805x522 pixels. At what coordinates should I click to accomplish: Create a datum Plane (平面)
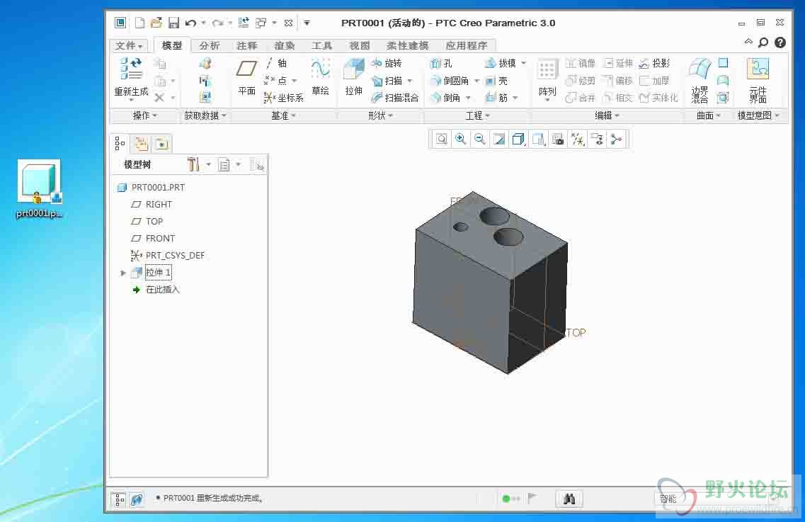click(246, 78)
